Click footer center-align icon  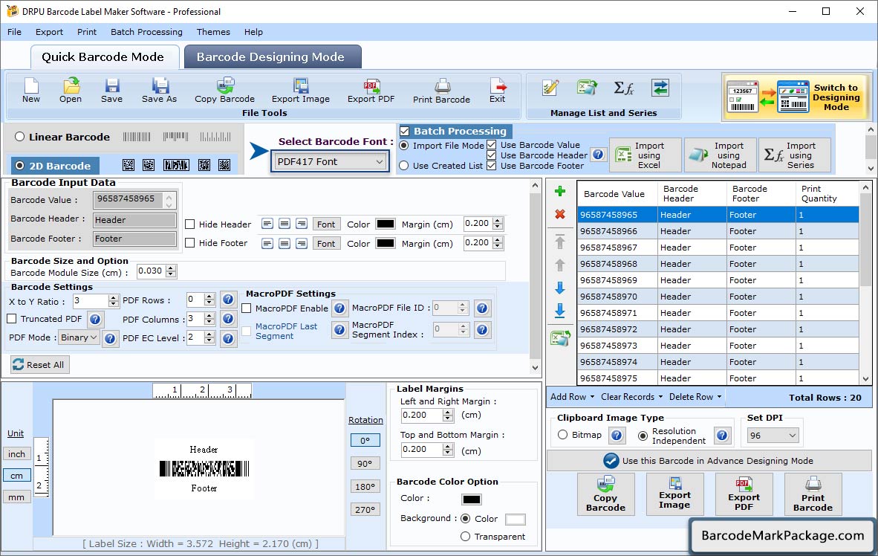[x=284, y=243]
